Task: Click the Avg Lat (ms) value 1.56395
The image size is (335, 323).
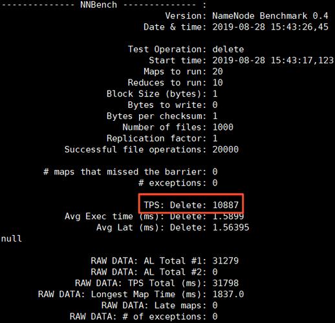Action: (x=231, y=227)
